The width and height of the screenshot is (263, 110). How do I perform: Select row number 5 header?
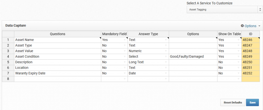point(8,62)
